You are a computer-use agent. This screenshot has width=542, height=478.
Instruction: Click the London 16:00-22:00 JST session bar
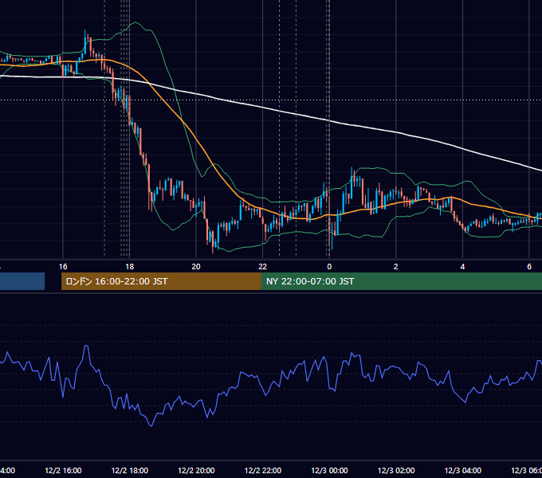click(161, 281)
